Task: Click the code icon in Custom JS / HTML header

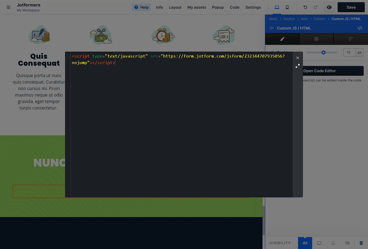Action: (360, 28)
